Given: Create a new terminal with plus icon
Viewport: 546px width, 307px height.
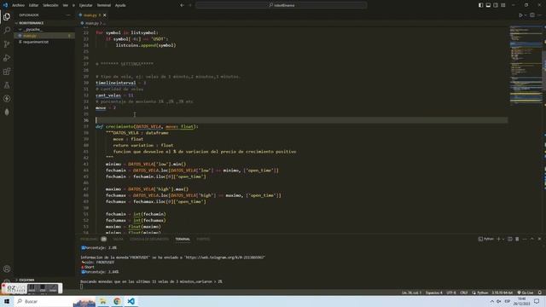Looking at the screenshot, I should click(x=498, y=239).
